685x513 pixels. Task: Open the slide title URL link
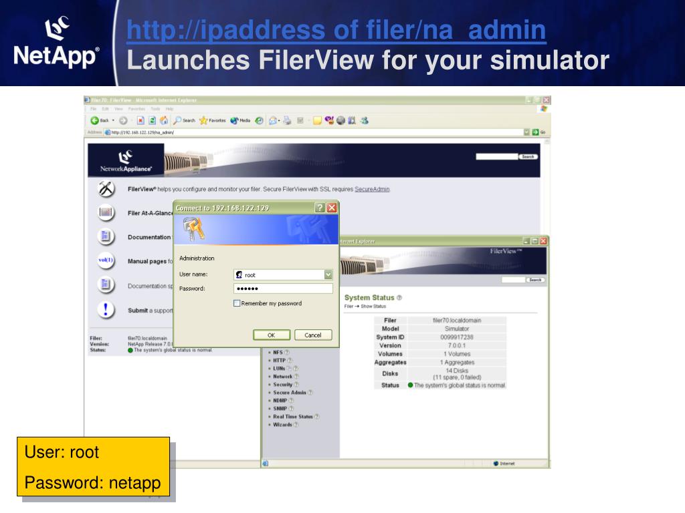click(x=336, y=29)
